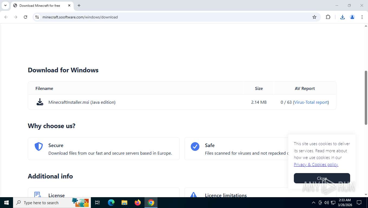This screenshot has width=368, height=208.
Task: Click the Safe card title
Action: click(210, 145)
